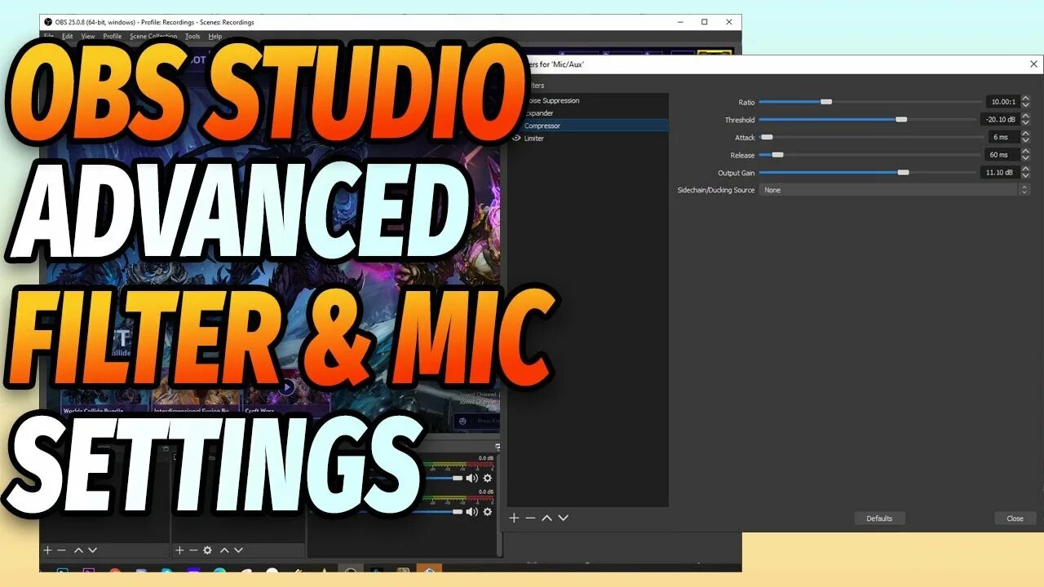The height and width of the screenshot is (587, 1044).
Task: Click the Defaults button
Action: point(879,519)
